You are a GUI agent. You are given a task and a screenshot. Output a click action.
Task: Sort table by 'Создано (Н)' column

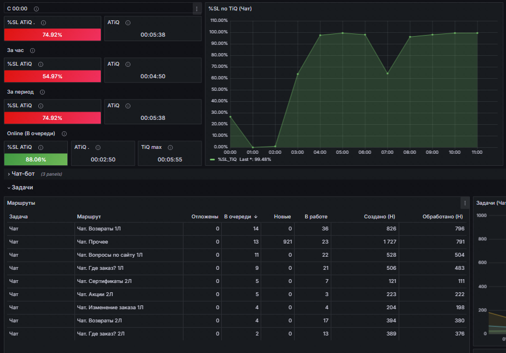click(379, 217)
